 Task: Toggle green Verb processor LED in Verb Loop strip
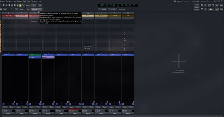[x=30, y=55]
